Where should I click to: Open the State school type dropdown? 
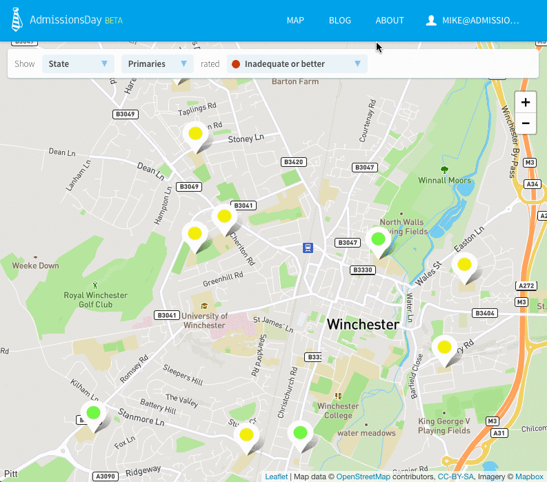(x=78, y=64)
